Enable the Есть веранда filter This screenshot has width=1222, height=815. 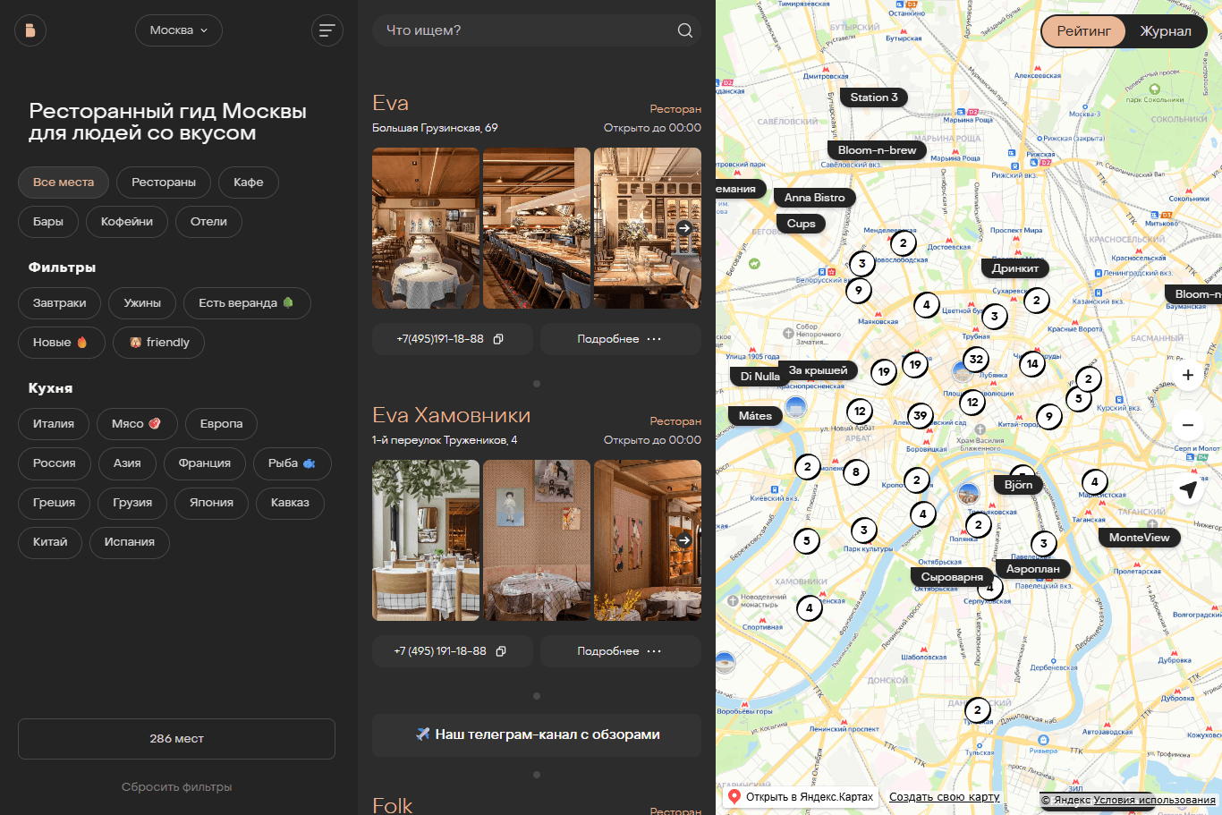coord(246,303)
